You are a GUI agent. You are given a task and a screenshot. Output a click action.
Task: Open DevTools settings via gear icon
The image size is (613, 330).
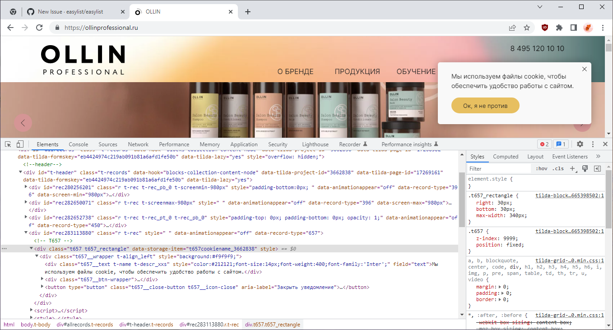[580, 144]
